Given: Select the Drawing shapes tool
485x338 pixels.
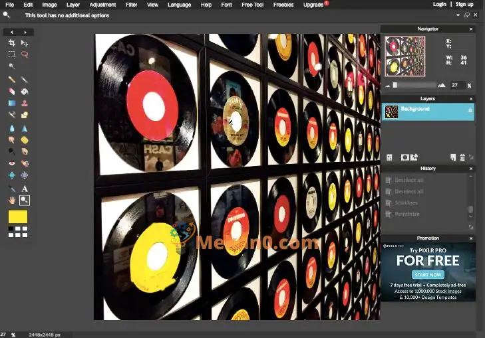Looking at the screenshot, I should tap(25, 115).
